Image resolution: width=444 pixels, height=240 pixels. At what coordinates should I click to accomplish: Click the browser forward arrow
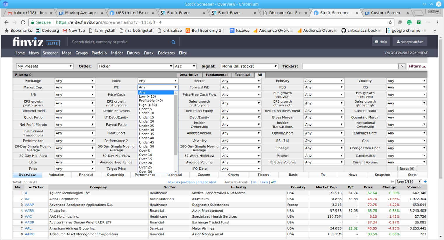[15, 22]
